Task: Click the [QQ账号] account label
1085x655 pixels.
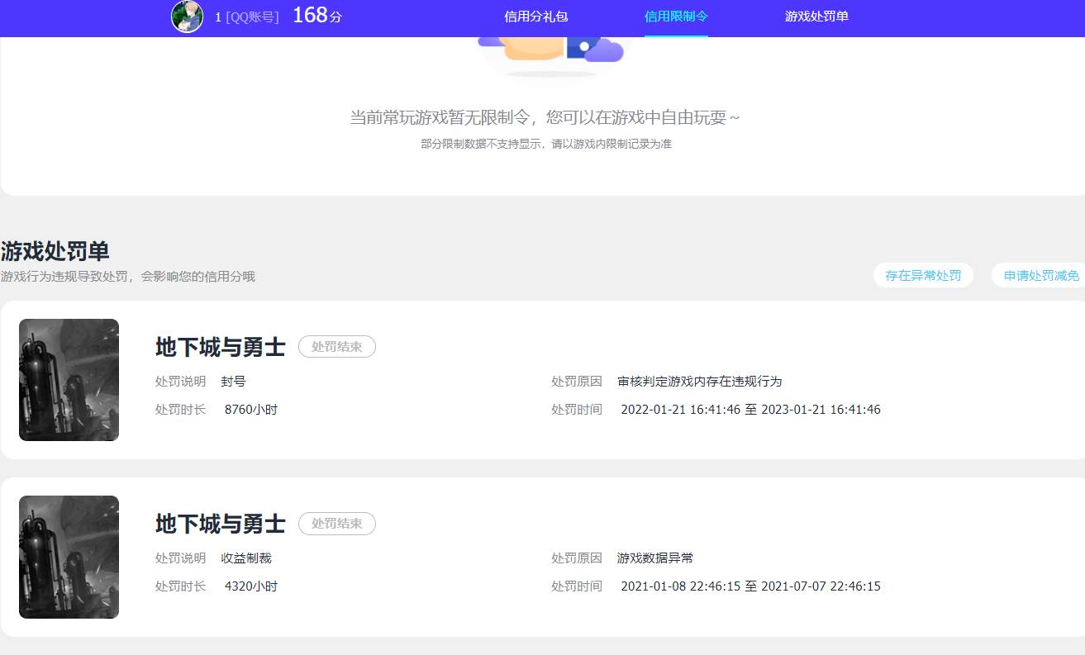Action: point(252,17)
